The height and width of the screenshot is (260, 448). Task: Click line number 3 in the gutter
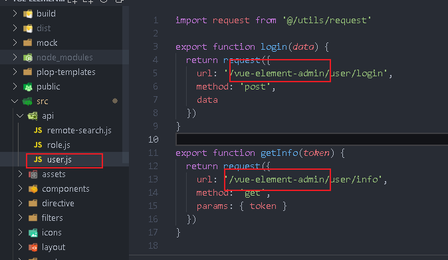coord(156,46)
